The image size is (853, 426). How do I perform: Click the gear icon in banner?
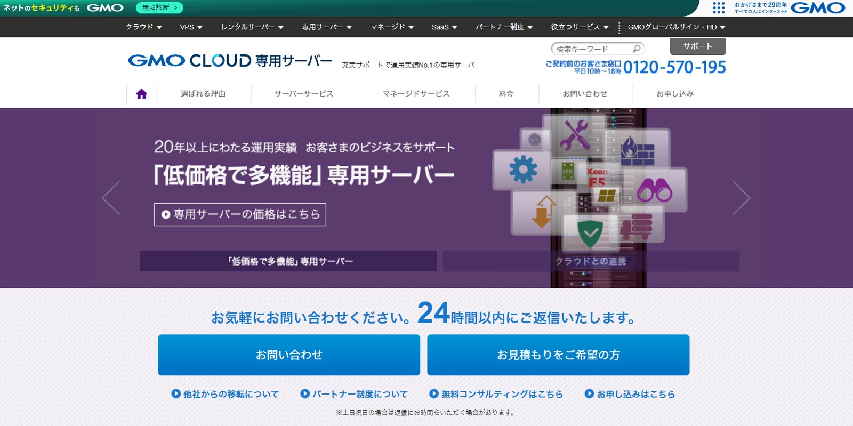click(523, 170)
